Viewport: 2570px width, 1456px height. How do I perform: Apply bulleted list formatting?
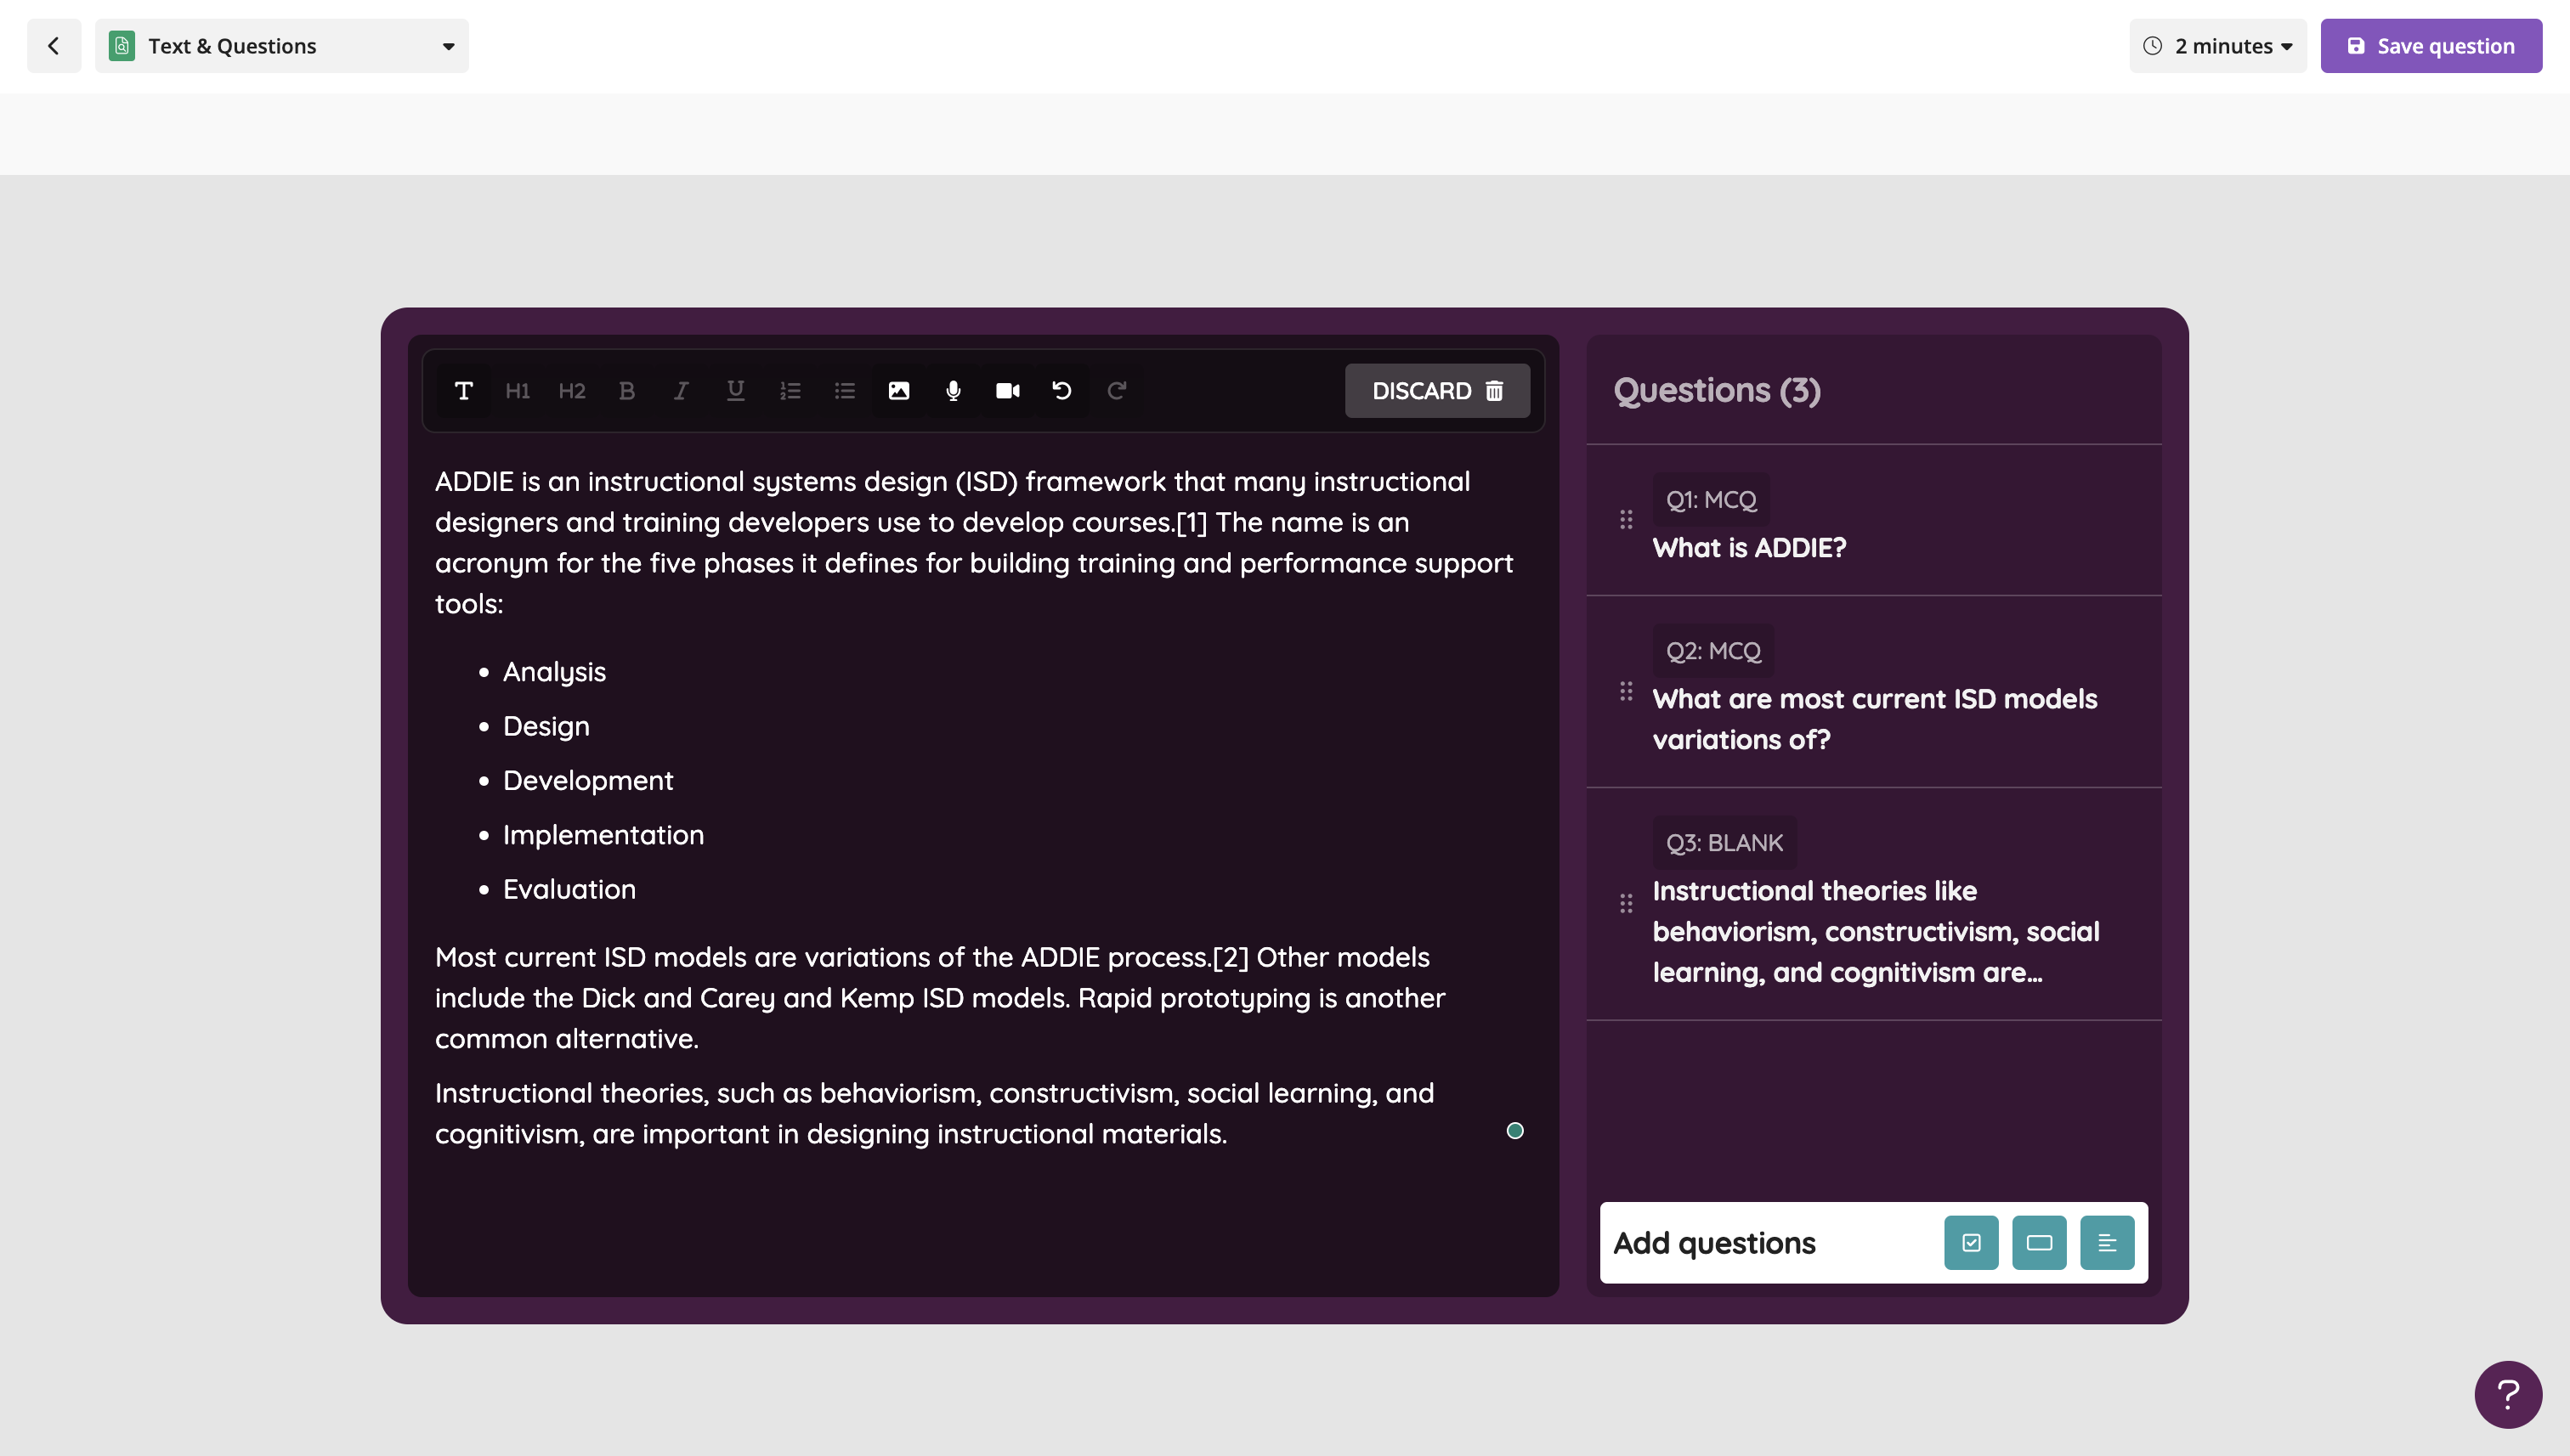pyautogui.click(x=844, y=391)
